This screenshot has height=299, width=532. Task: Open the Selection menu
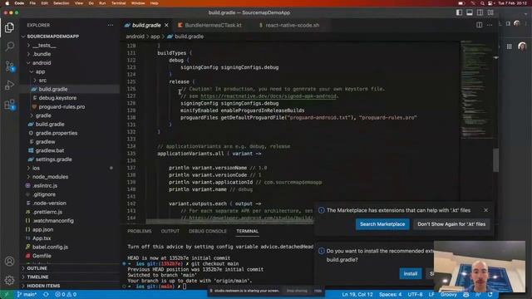pos(61,3)
